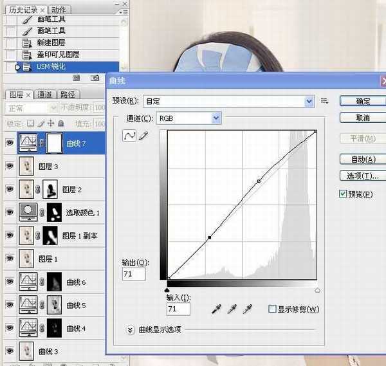Hide the 图层 3 layer via eye icon
The width and height of the screenshot is (386, 366).
(10, 166)
